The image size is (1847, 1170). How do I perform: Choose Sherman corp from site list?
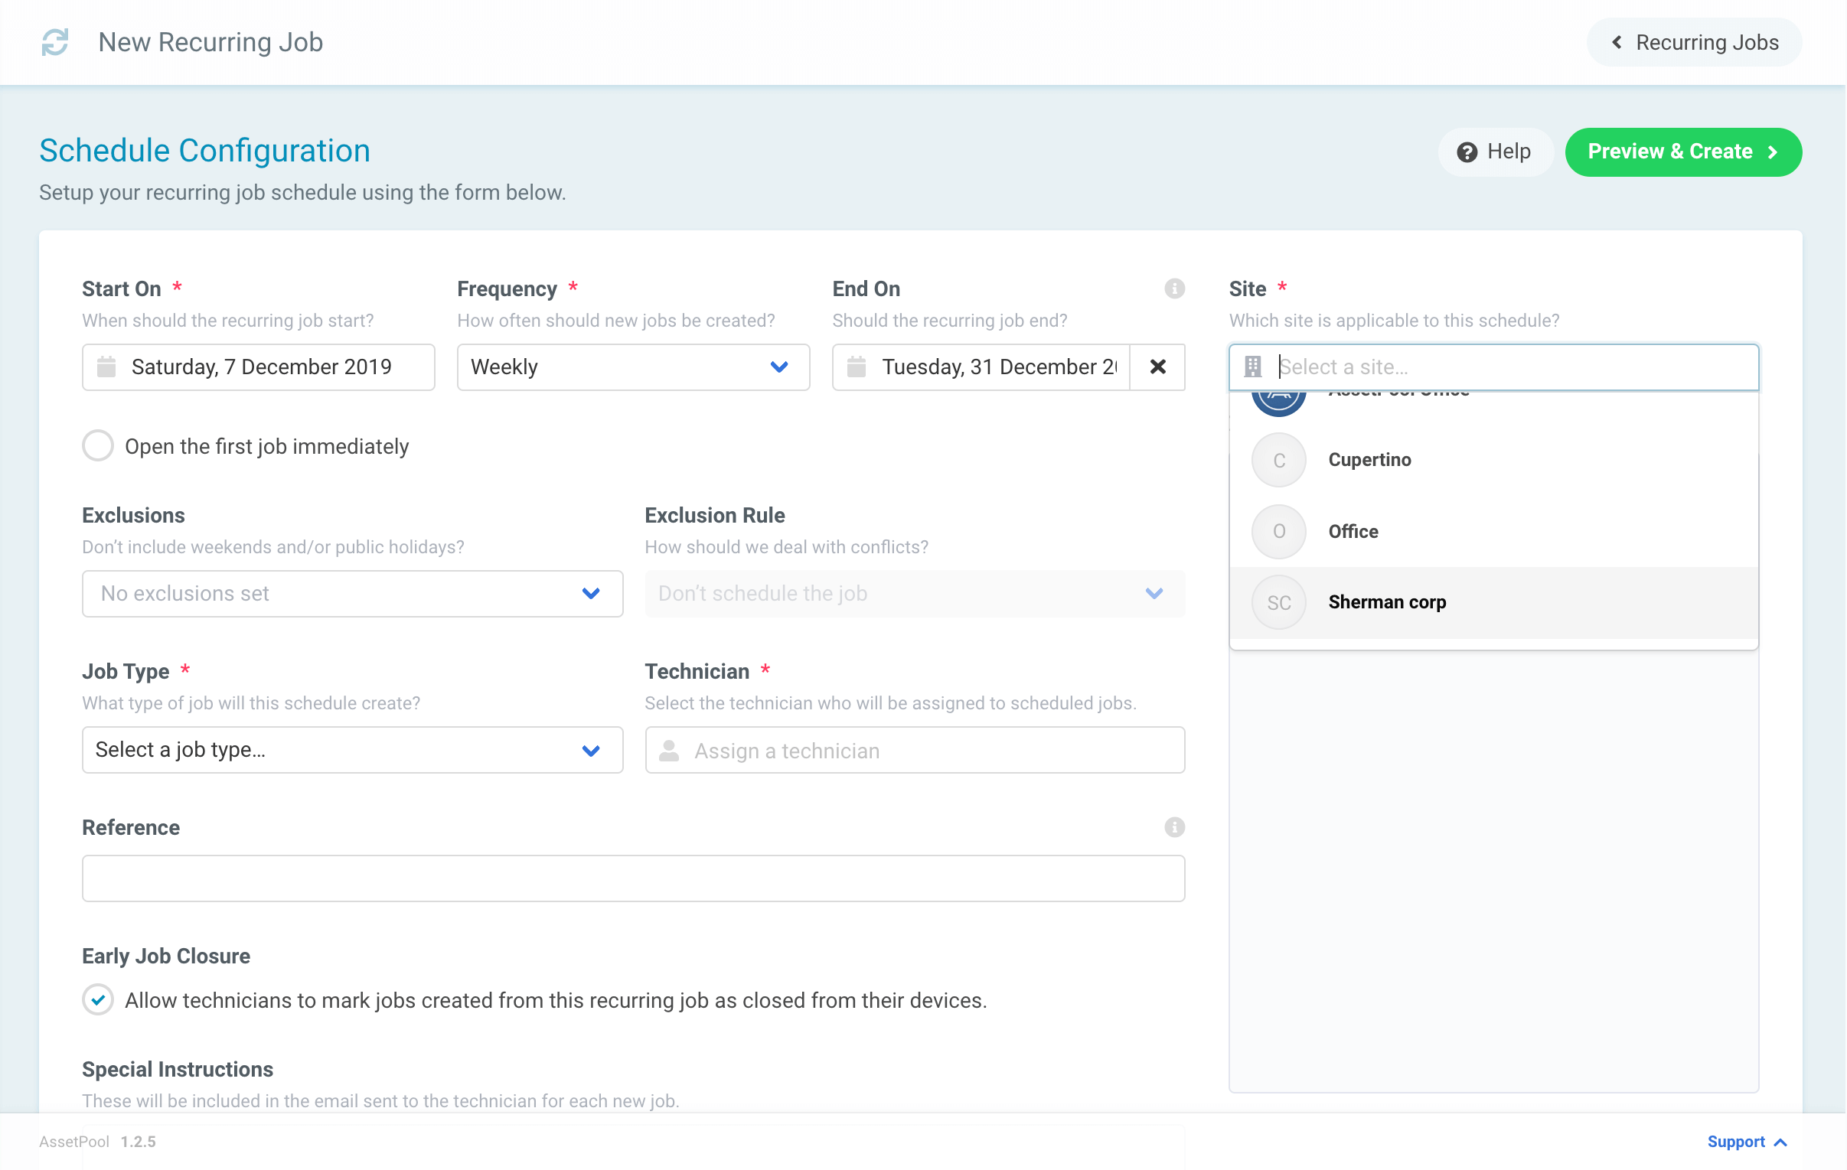(1493, 602)
